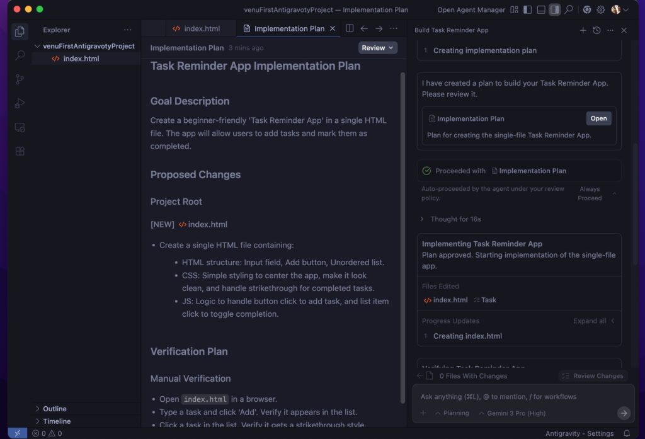The height and width of the screenshot is (439, 645).
Task: Click the Ask anything input field
Action: tap(517, 397)
